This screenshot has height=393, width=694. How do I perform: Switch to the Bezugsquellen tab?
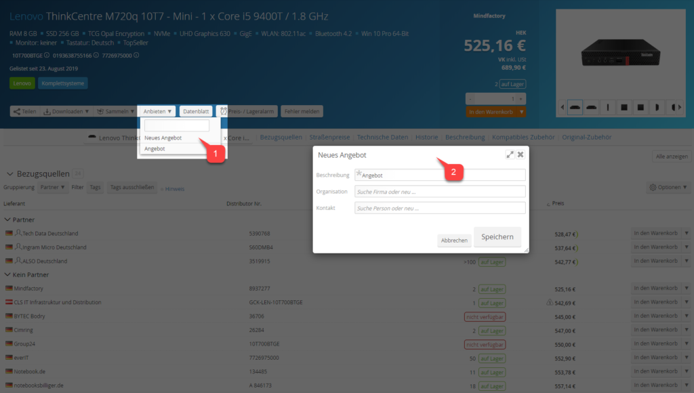pos(281,137)
